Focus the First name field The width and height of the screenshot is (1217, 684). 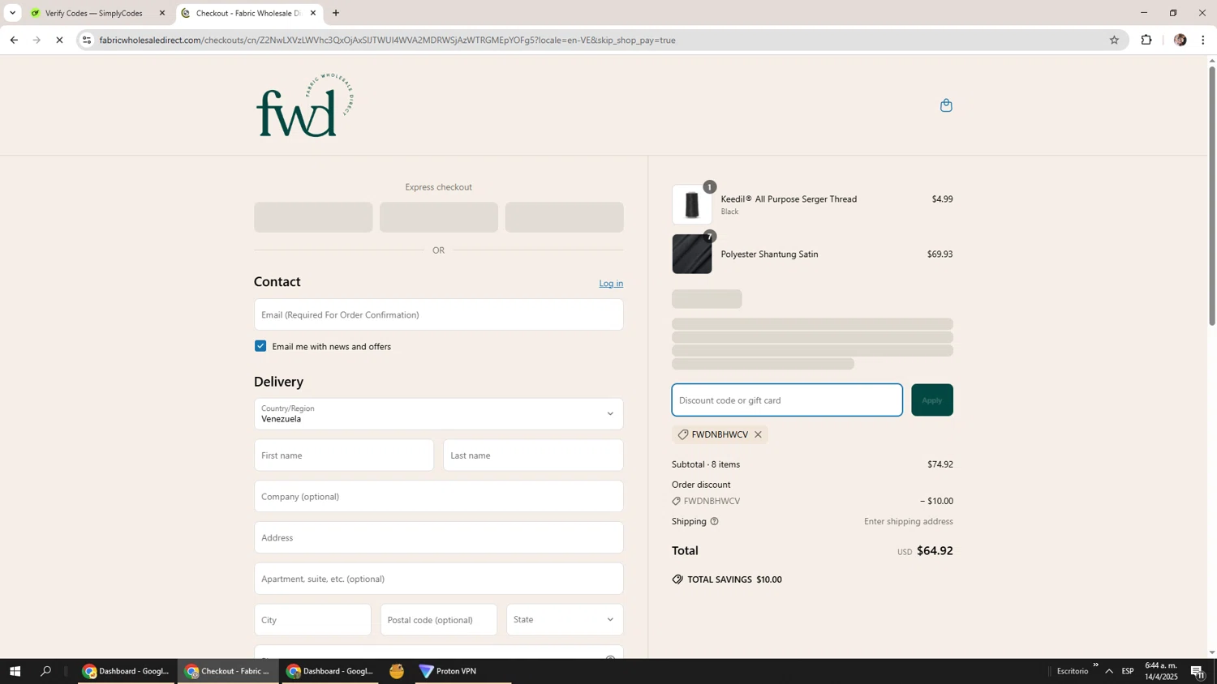pos(344,455)
